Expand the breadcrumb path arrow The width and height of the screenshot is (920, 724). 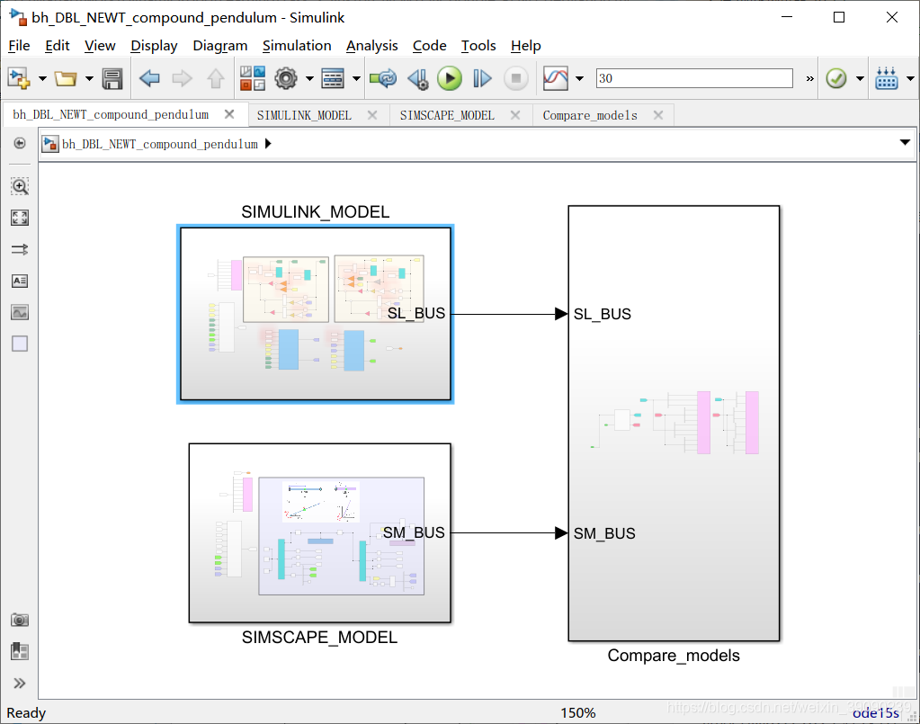pos(268,144)
